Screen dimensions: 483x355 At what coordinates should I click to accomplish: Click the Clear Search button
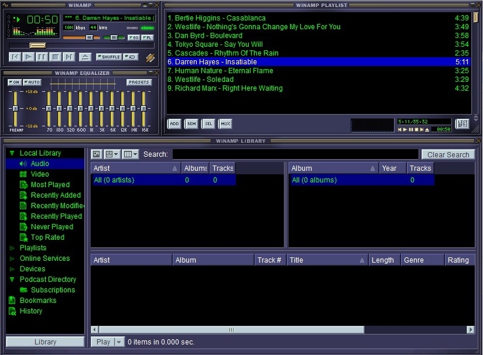pos(448,154)
